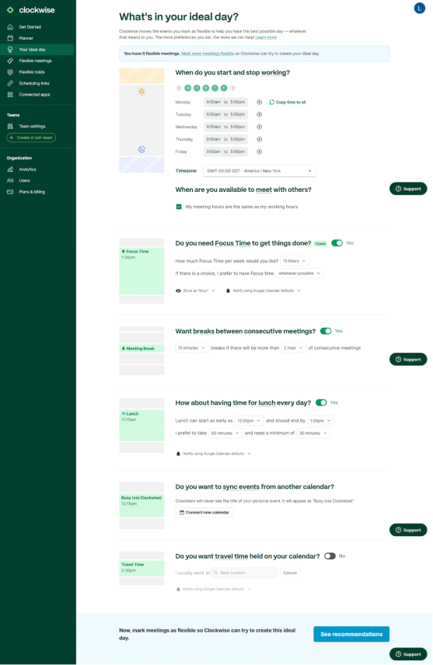433x665 pixels.
Task: Open the Planner calendar icon
Action: coord(10,38)
